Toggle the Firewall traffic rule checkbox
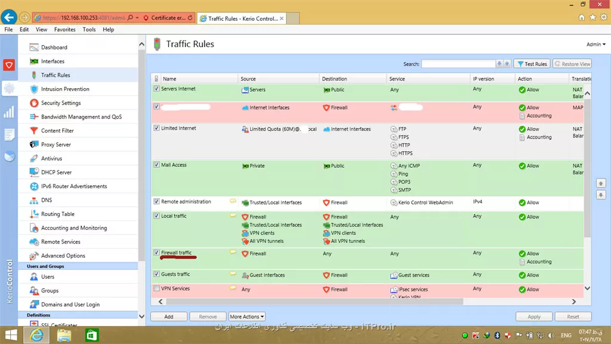This screenshot has width=611, height=344. tap(156, 253)
